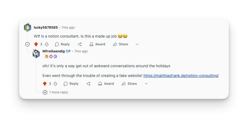248x118 pixels.
Task: Share lucky5678585's comment
Action: click(120, 44)
